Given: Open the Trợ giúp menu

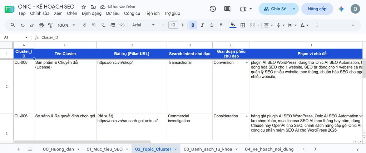Looking at the screenshot, I should pos(172,13).
